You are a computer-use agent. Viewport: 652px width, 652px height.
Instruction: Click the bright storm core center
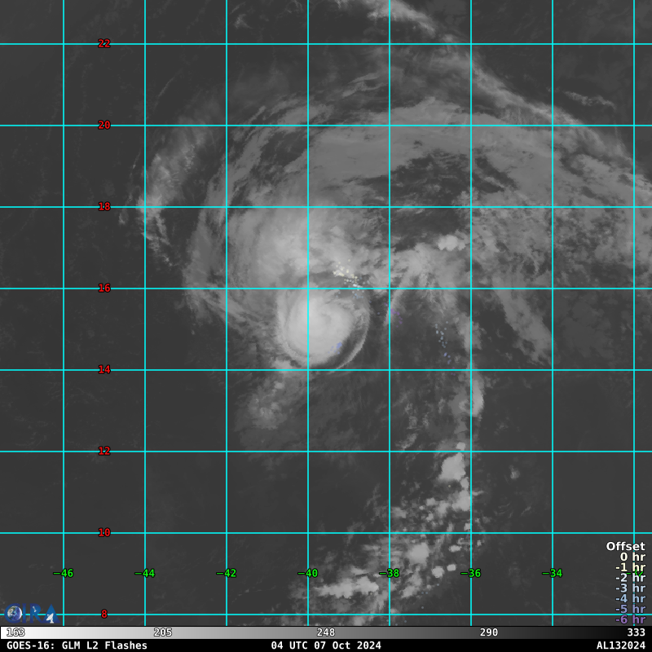(x=314, y=328)
